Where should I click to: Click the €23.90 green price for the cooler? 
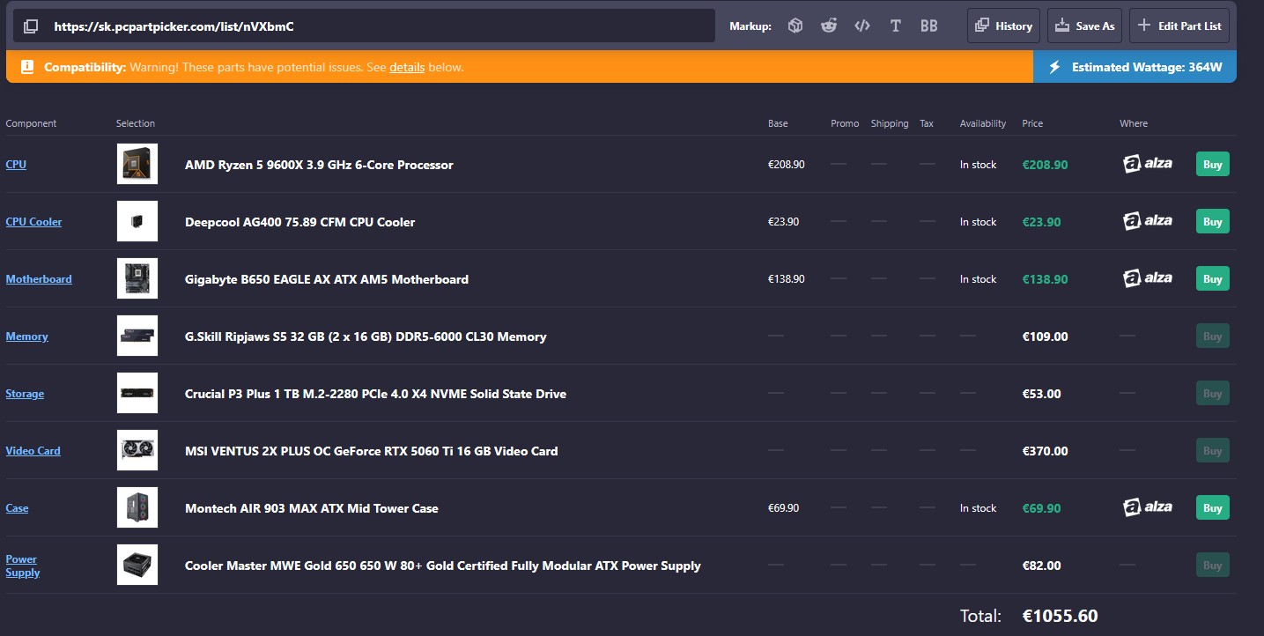[1042, 222]
